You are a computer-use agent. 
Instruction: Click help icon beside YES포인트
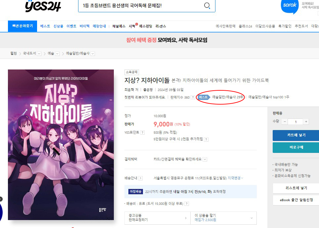(142, 133)
